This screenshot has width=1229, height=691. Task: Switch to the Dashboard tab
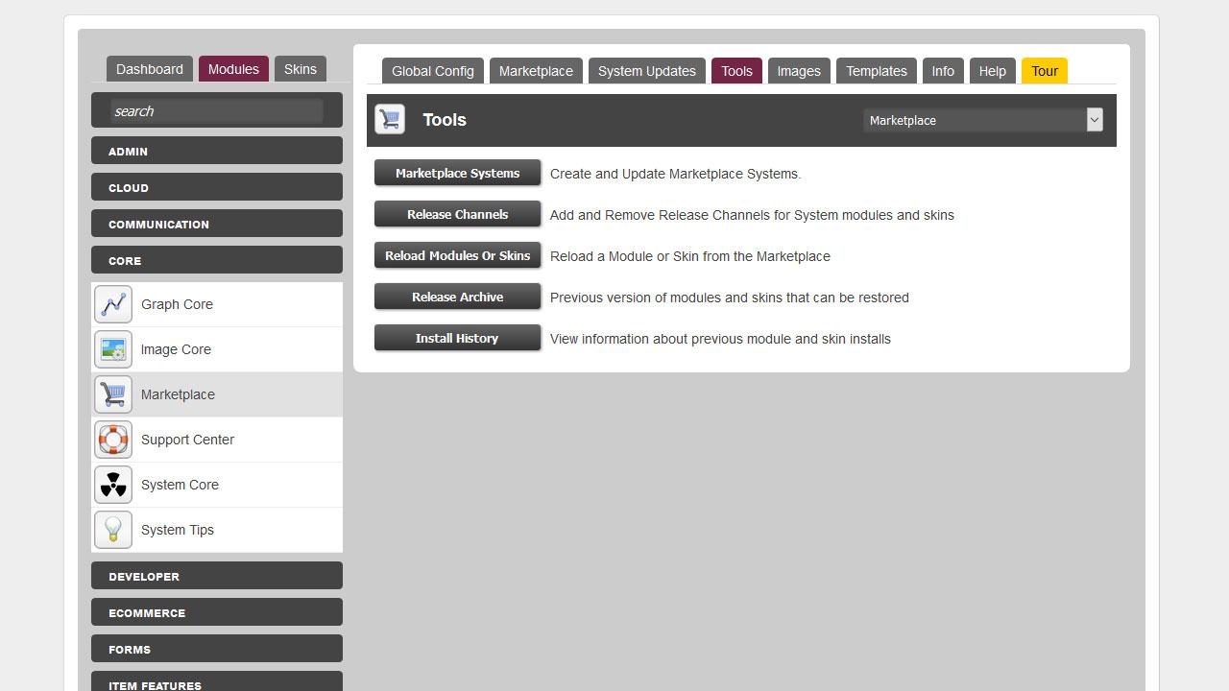[150, 69]
